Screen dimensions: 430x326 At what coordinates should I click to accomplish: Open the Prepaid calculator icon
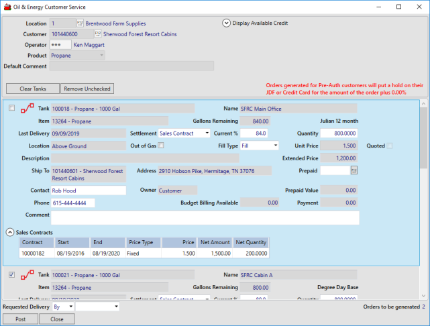click(x=354, y=171)
